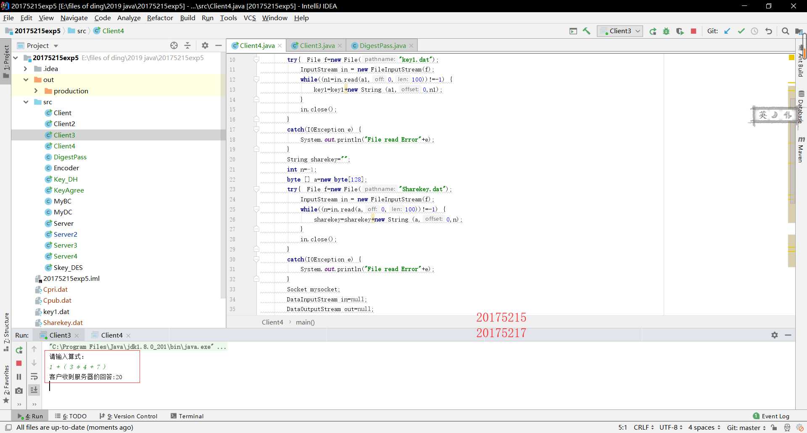
Task: Open the Event Log
Action: click(x=771, y=416)
